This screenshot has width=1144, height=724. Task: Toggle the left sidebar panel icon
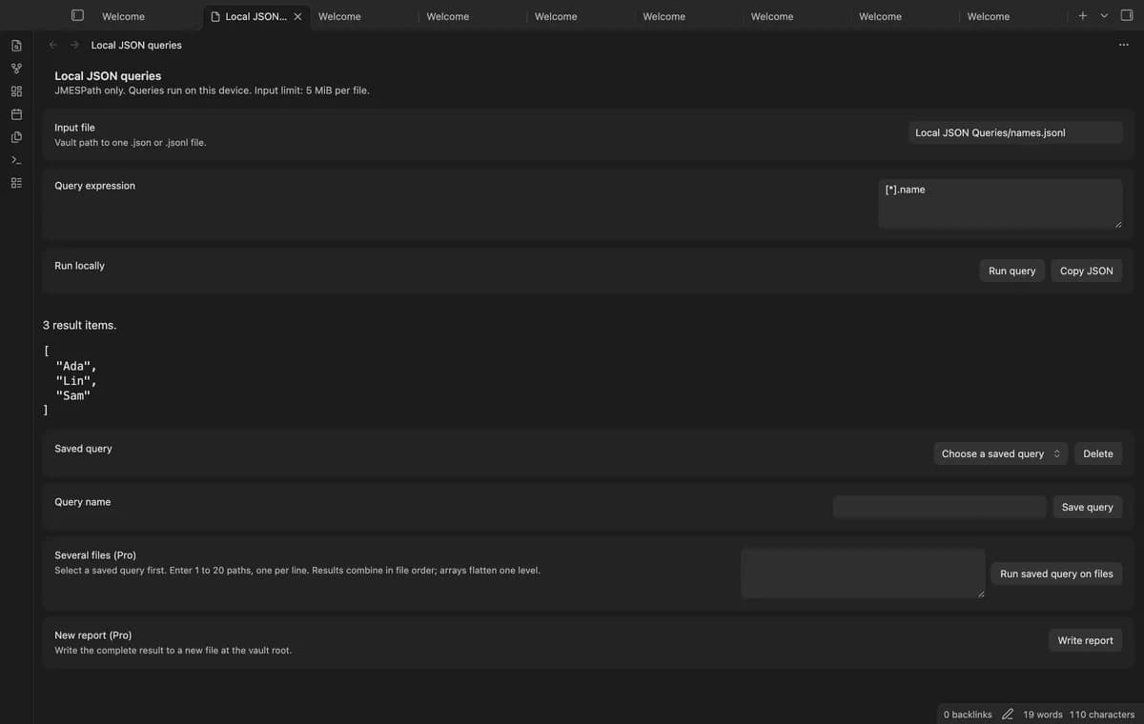coord(78,15)
